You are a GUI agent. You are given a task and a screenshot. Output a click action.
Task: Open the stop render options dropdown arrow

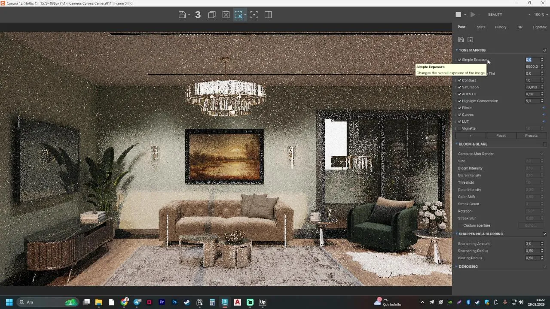coord(465,15)
